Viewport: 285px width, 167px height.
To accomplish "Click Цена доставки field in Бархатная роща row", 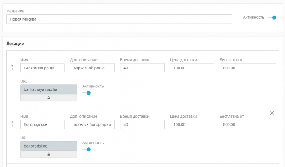I will 192,68.
